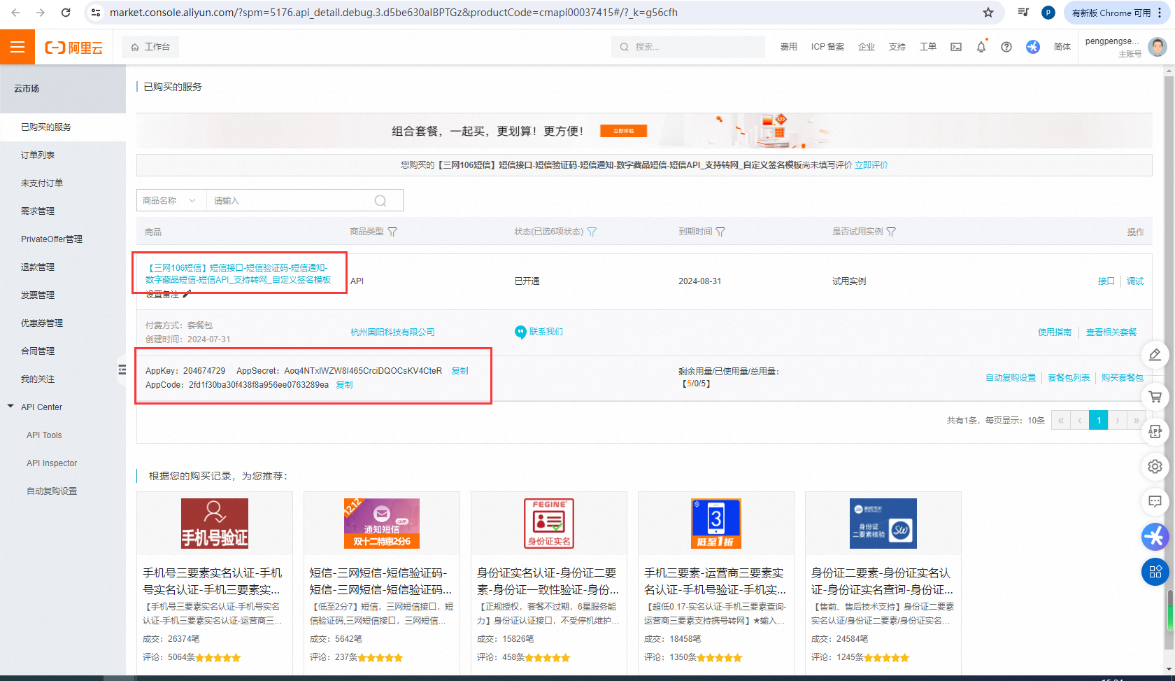The width and height of the screenshot is (1175, 681).
Task: Open the 身份证实名 recommendation thumbnail
Action: point(549,524)
